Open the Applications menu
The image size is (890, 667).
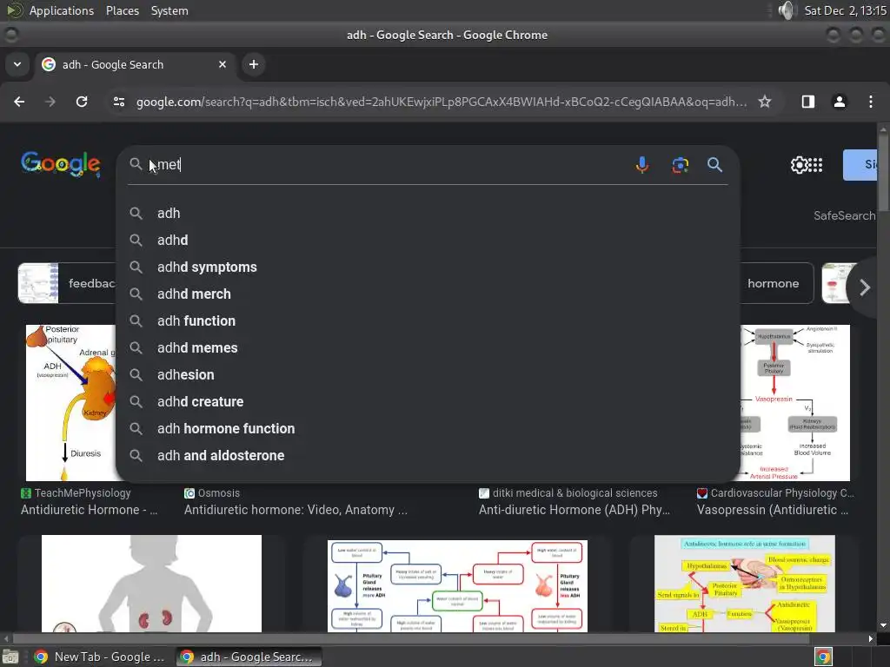click(x=62, y=10)
